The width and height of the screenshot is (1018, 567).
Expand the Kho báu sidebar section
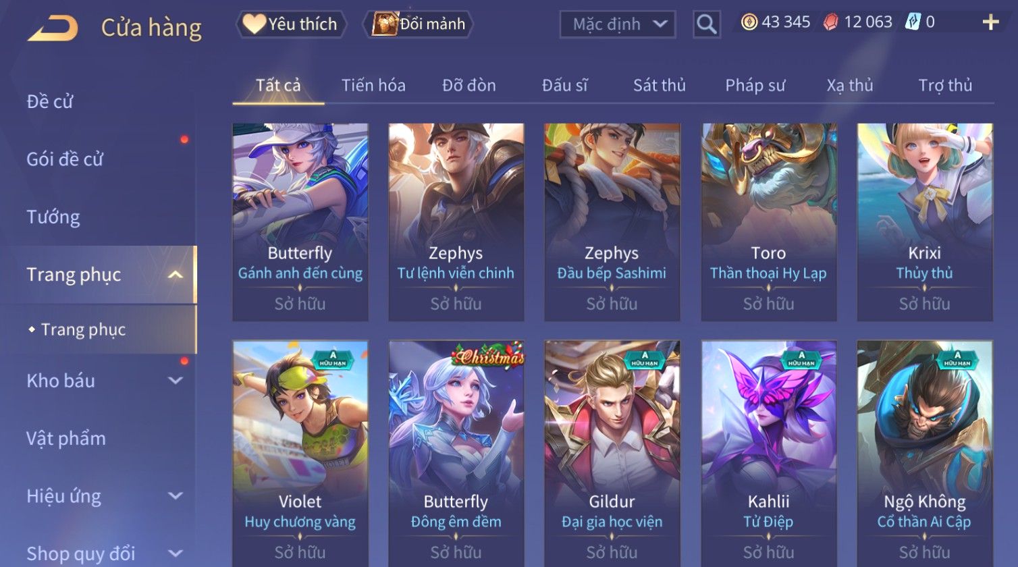pyautogui.click(x=175, y=381)
